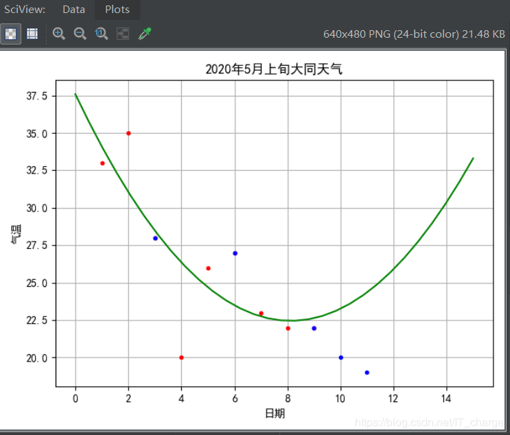The height and width of the screenshot is (435, 510).
Task: Switch to the Data tab
Action: pos(74,10)
